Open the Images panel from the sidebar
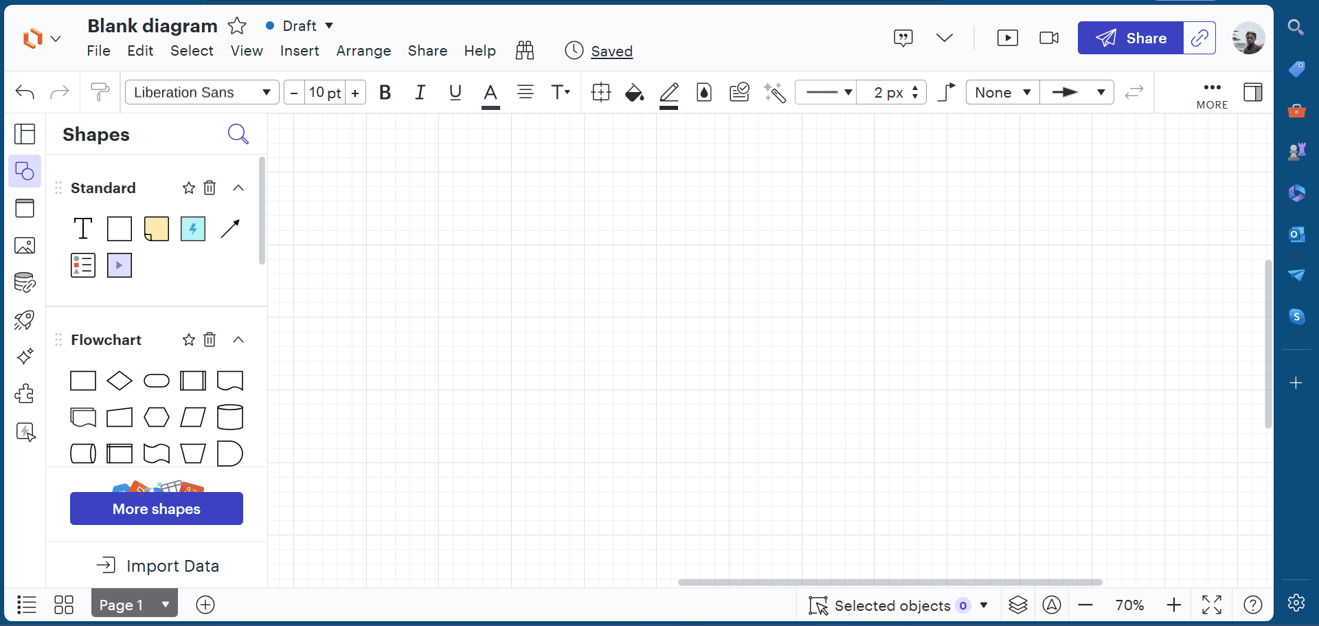 point(25,245)
